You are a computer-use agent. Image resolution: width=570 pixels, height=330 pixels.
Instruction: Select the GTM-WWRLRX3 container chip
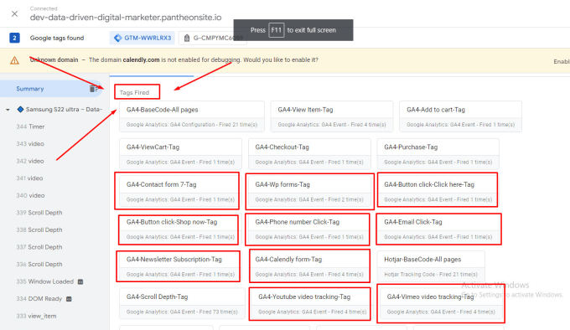click(142, 38)
